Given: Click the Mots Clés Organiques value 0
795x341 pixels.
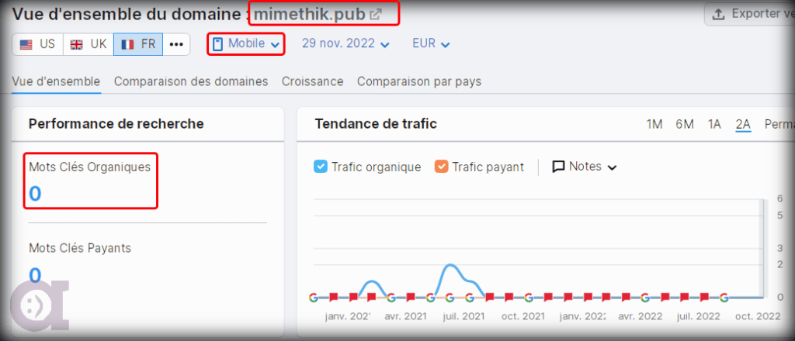Looking at the screenshot, I should click(x=35, y=194).
